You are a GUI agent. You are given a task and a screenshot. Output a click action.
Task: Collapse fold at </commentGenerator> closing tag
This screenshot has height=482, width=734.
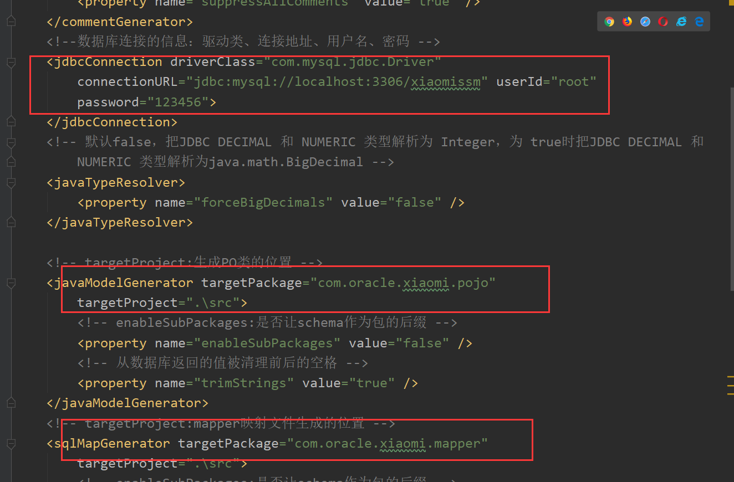(x=11, y=22)
